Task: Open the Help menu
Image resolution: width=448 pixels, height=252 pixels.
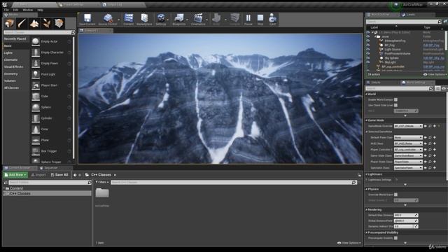Action: 40,10
